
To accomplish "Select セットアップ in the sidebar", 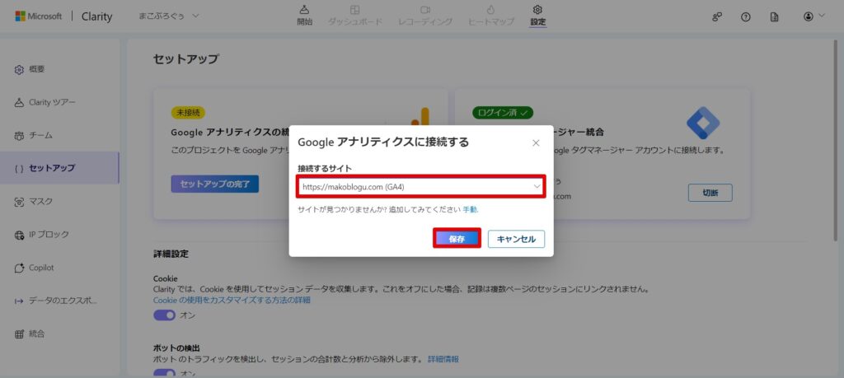I will click(x=59, y=168).
